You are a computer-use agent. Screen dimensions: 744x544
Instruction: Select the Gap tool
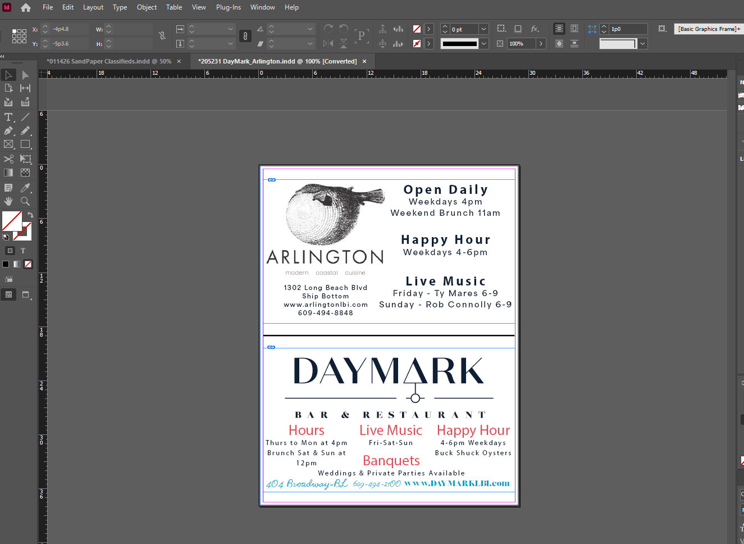tap(25, 88)
